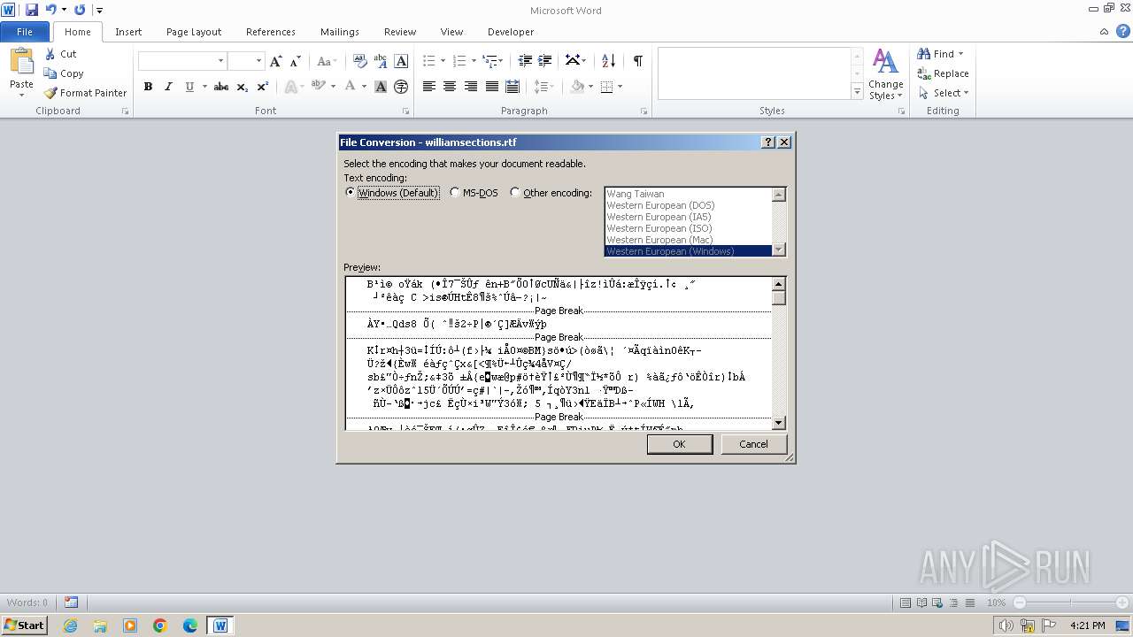This screenshot has width=1133, height=637.
Task: Click the zoom in plus button
Action: pos(1123,602)
